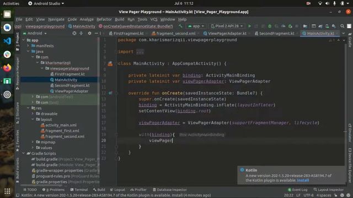Screen dimensions: 353x198
Task: Open the Build menu
Action: point(119,19)
